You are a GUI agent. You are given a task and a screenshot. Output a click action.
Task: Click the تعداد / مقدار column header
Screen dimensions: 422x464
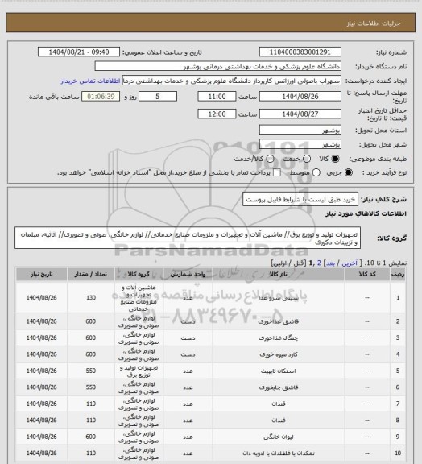[x=91, y=275]
